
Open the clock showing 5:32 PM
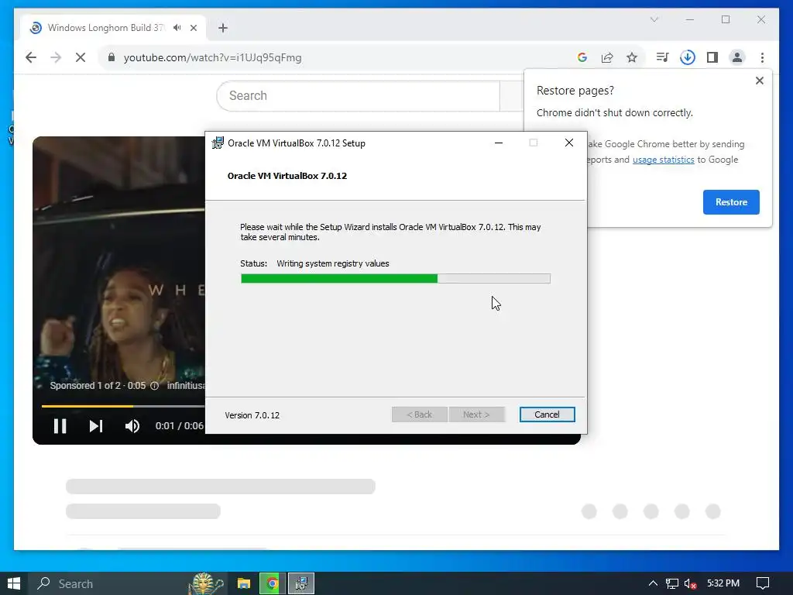723,583
